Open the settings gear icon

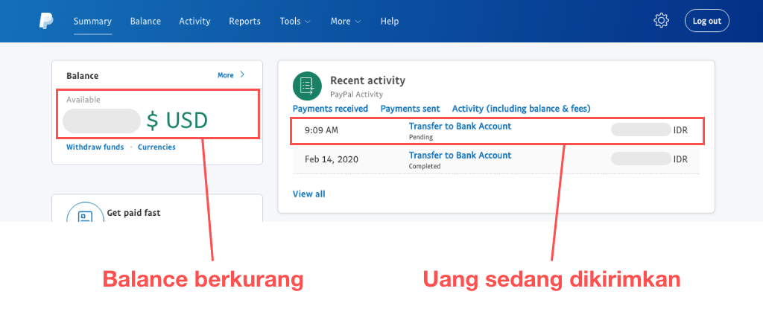point(662,21)
